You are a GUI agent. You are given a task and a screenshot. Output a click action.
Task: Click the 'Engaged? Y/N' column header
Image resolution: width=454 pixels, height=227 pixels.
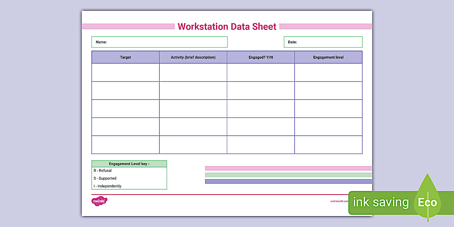261,57
